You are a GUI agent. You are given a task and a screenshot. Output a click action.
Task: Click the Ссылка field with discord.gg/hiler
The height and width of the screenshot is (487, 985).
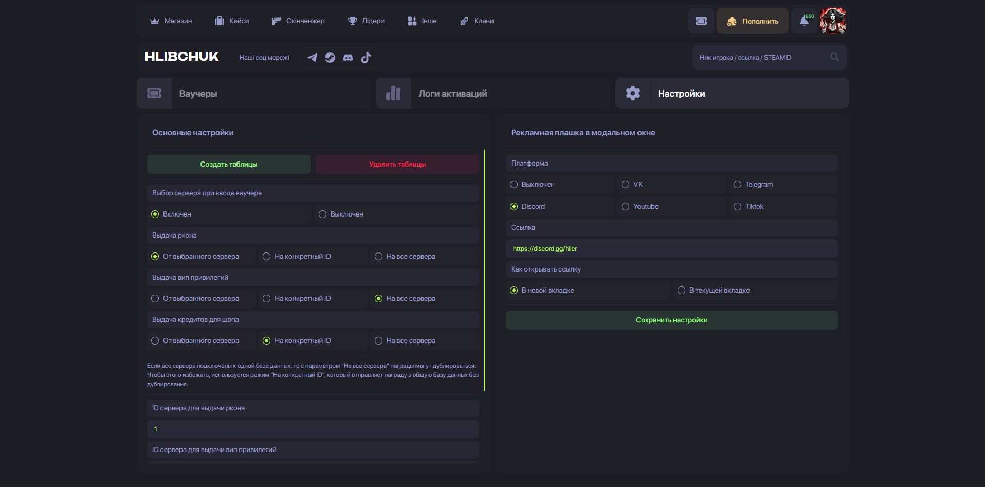[672, 248]
